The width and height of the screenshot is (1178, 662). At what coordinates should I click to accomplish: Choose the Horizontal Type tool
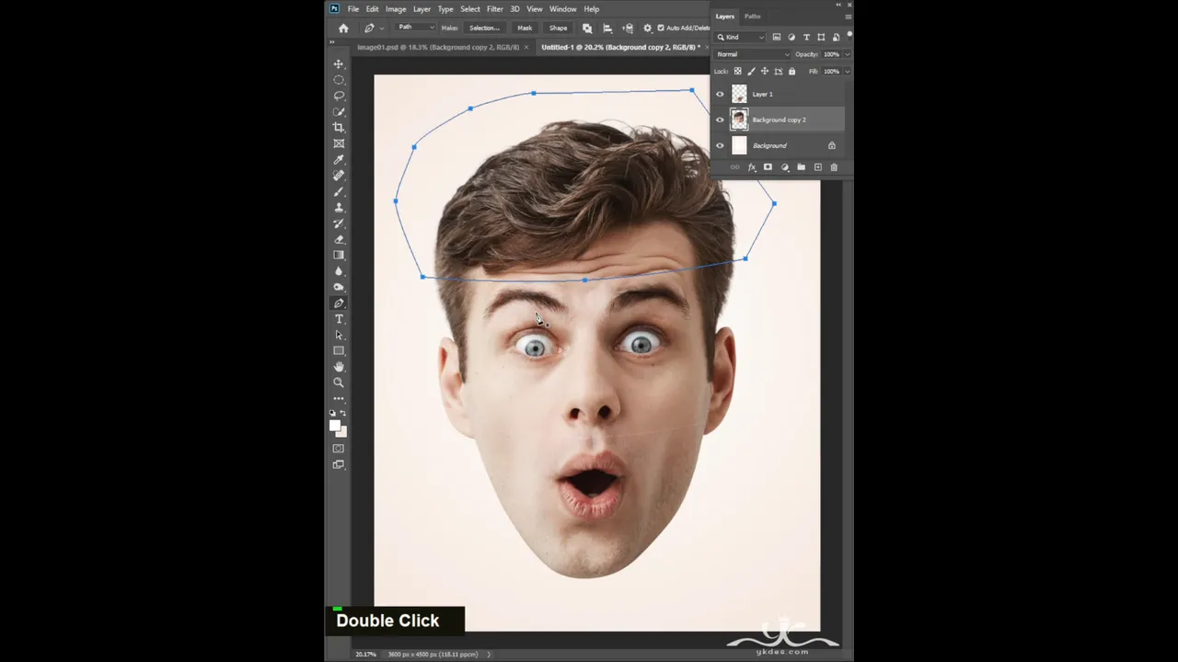pyautogui.click(x=339, y=319)
